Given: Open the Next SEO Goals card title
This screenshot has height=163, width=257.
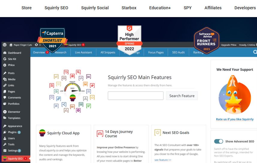Looking at the screenshot, I should [x=176, y=132].
